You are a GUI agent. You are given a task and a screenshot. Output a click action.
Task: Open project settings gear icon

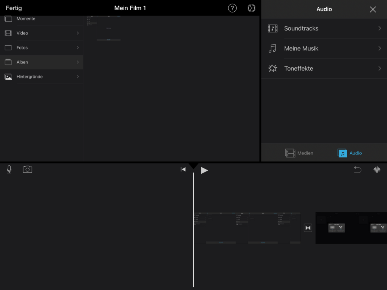click(x=251, y=8)
